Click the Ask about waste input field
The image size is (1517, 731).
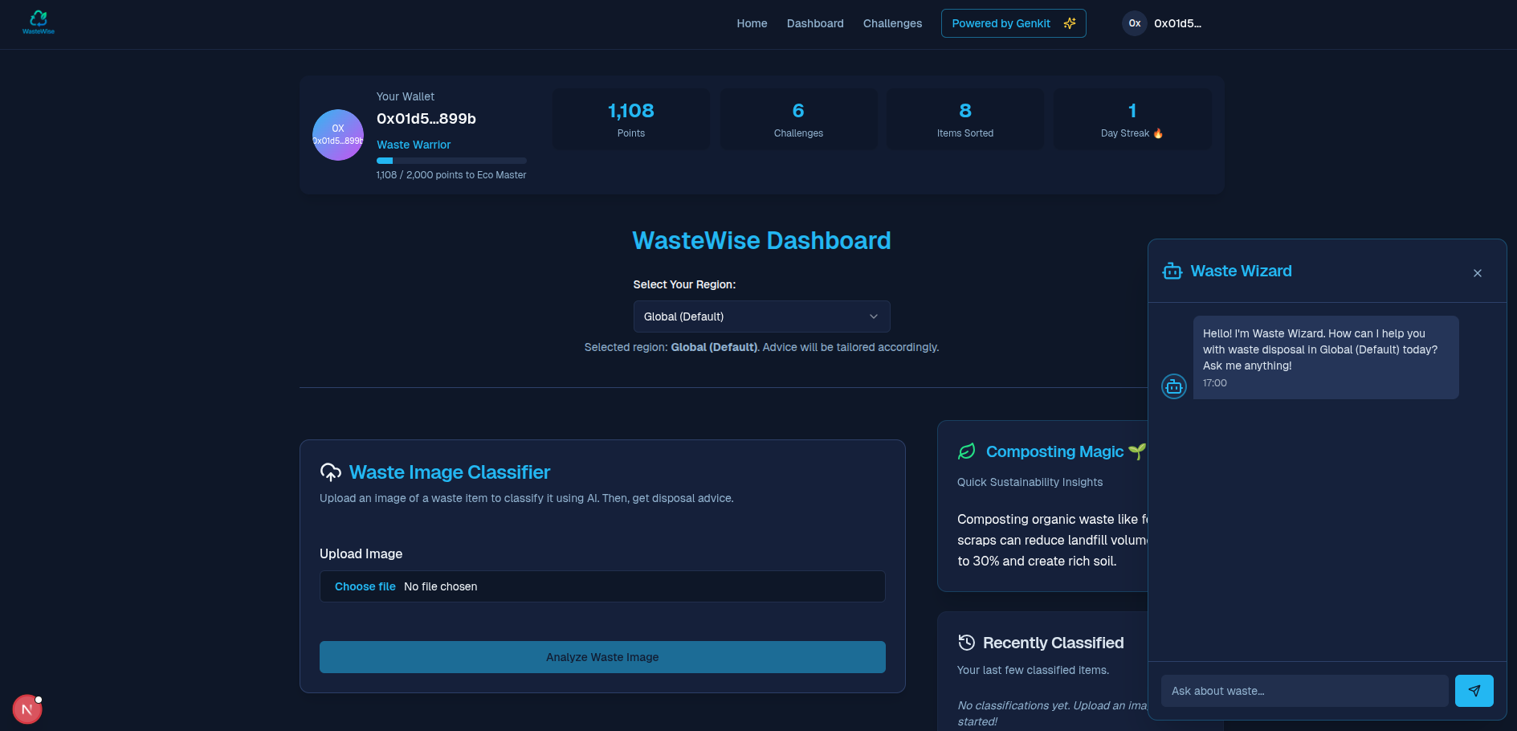coord(1304,690)
